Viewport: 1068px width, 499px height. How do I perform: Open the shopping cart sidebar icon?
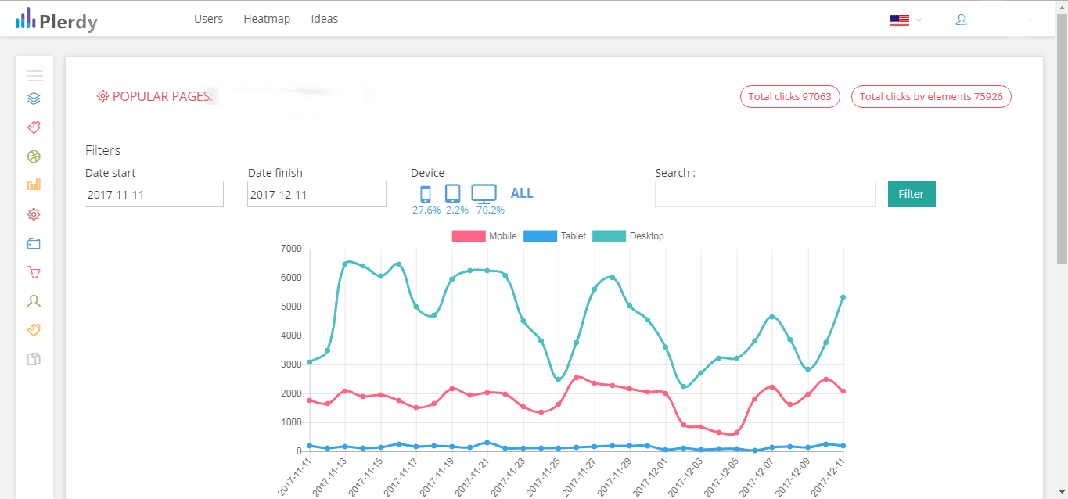(x=34, y=272)
